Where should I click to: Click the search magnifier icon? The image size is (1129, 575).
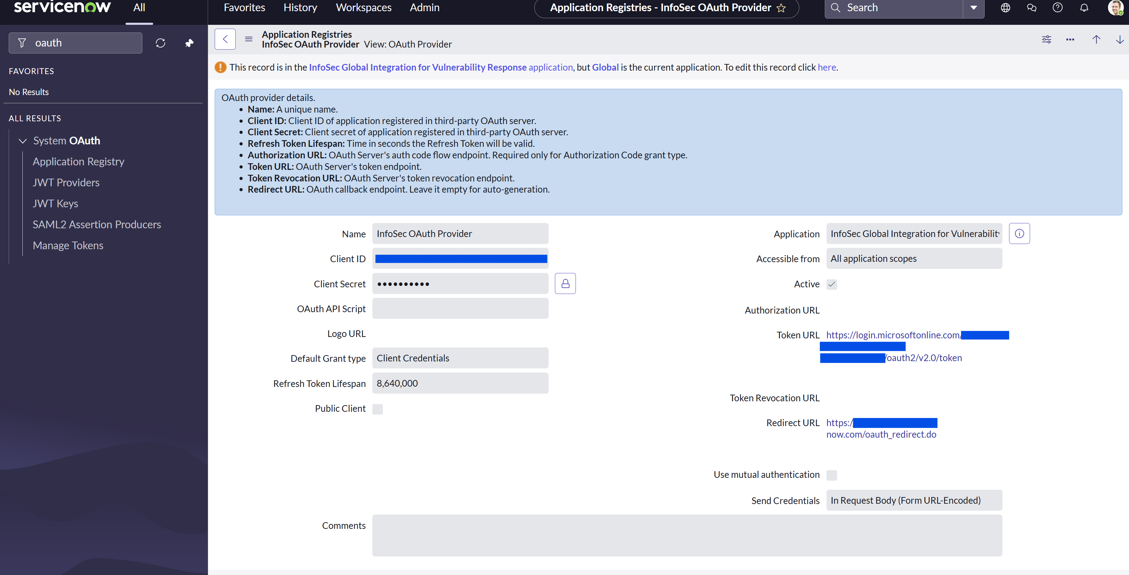click(x=836, y=8)
